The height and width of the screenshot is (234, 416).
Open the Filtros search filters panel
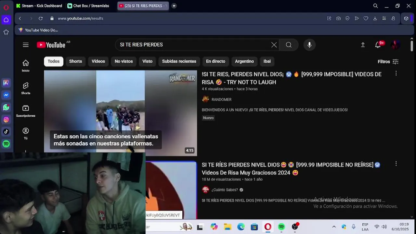(388, 62)
